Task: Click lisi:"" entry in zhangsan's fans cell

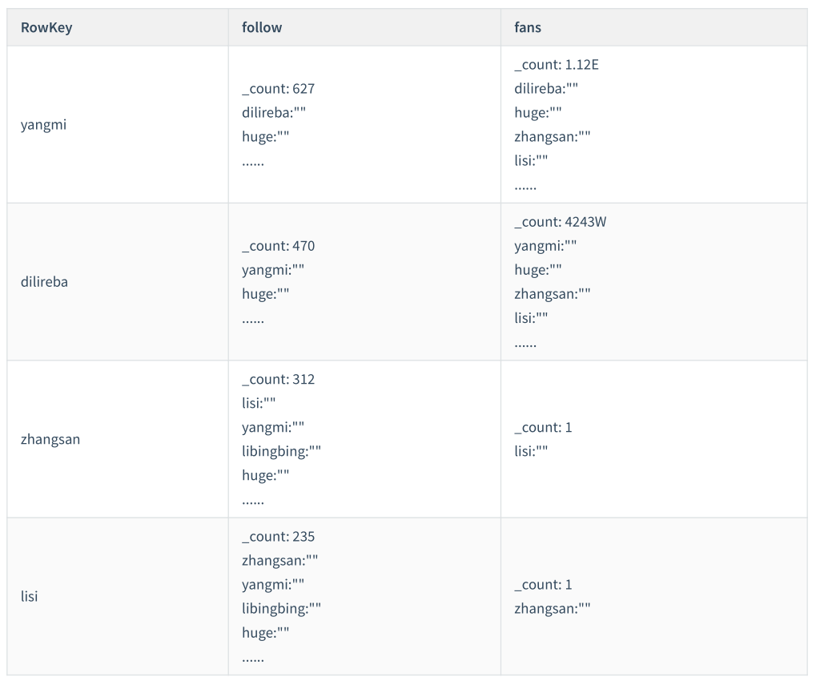Action: pos(531,452)
